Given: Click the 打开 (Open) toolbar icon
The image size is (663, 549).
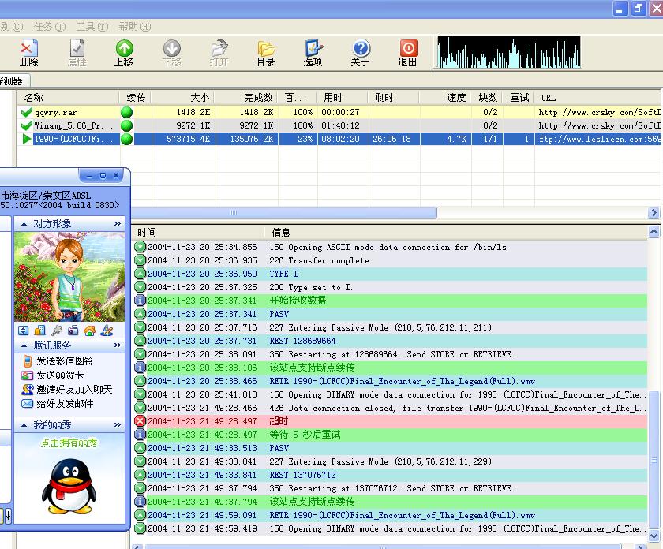Looking at the screenshot, I should tap(219, 53).
